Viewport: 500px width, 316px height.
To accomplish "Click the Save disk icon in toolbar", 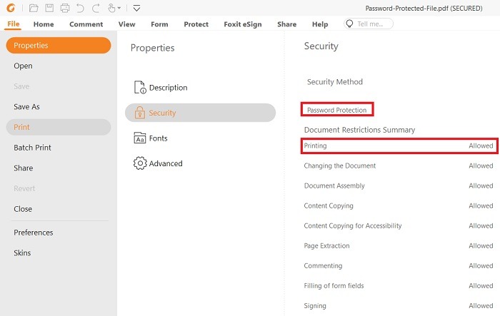I will 49,8.
